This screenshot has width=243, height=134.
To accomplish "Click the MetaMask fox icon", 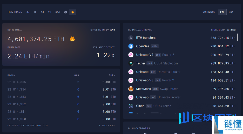I will (x=131, y=89).
